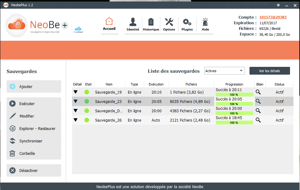Click the DropCloud cloud icon
The height and width of the screenshot is (190, 300).
click(77, 28)
